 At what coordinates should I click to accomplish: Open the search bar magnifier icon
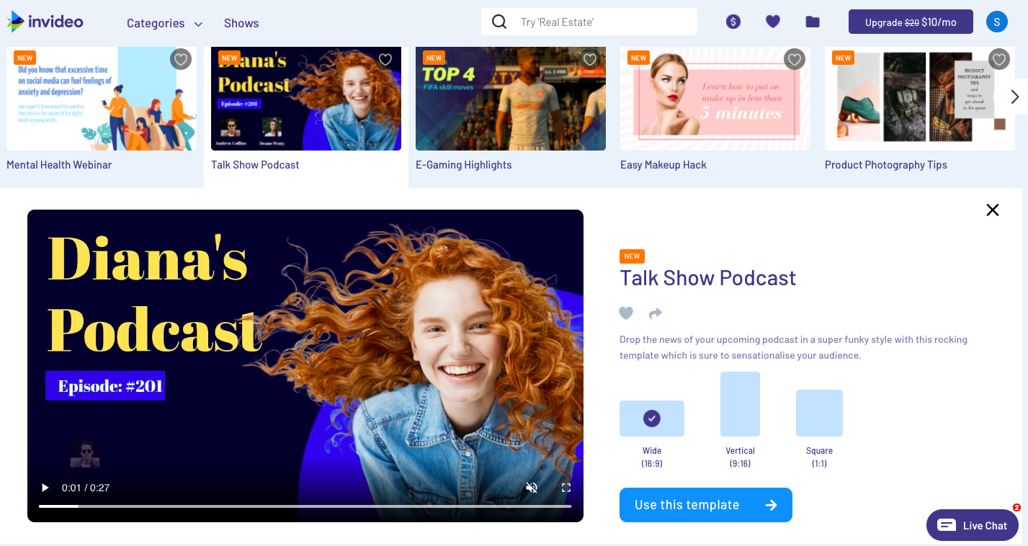click(x=499, y=22)
